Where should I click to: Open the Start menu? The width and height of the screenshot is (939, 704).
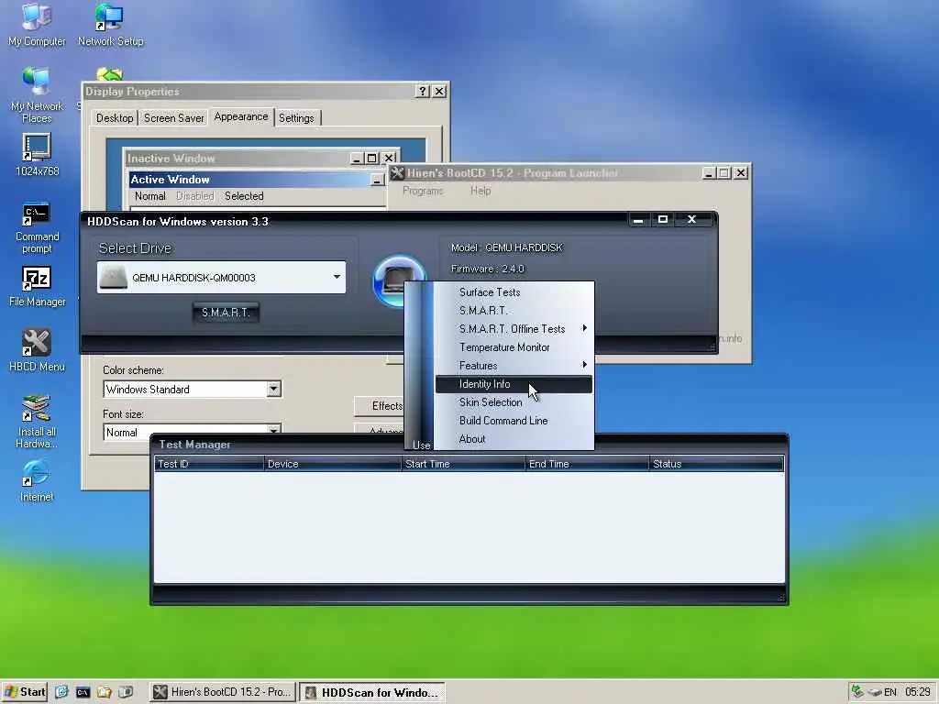click(x=25, y=692)
